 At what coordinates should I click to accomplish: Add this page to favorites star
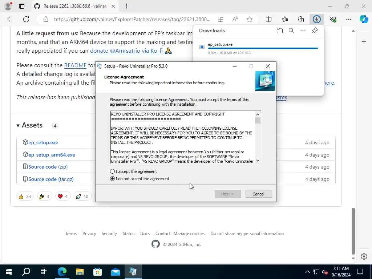249,19
